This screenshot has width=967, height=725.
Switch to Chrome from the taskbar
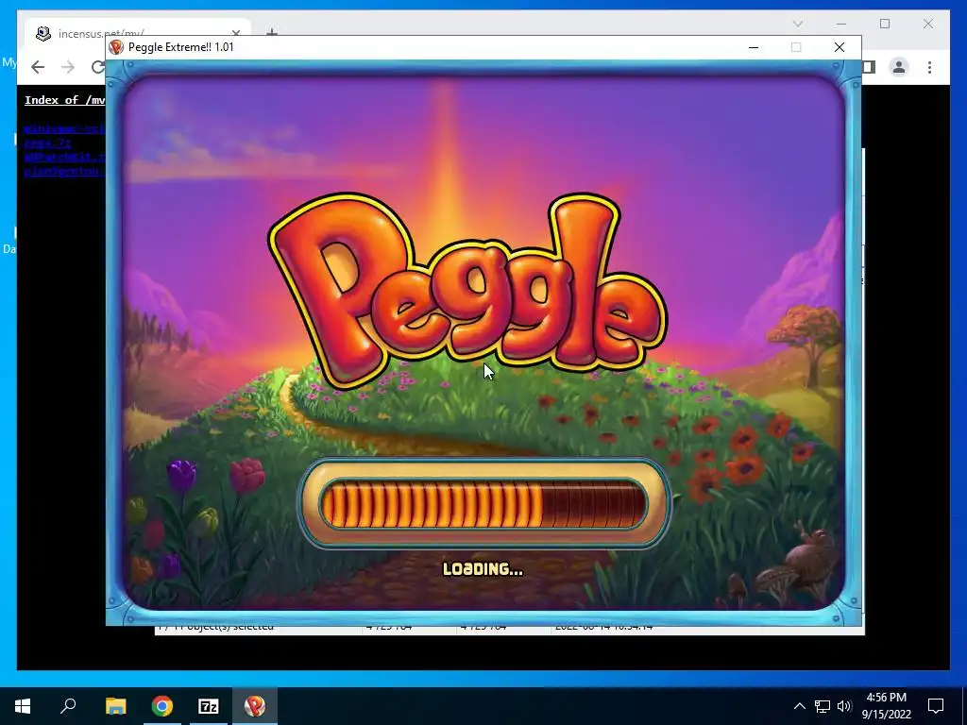(x=162, y=706)
